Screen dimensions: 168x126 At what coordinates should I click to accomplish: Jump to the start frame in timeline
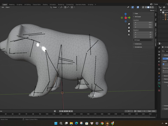(x=60, y=111)
